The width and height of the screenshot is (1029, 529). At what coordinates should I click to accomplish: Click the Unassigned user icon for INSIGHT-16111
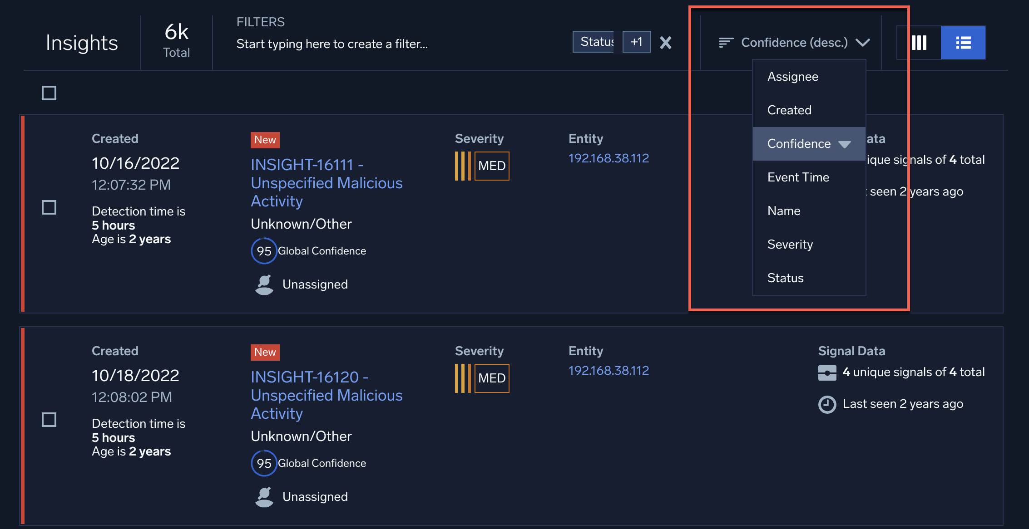pyautogui.click(x=262, y=284)
